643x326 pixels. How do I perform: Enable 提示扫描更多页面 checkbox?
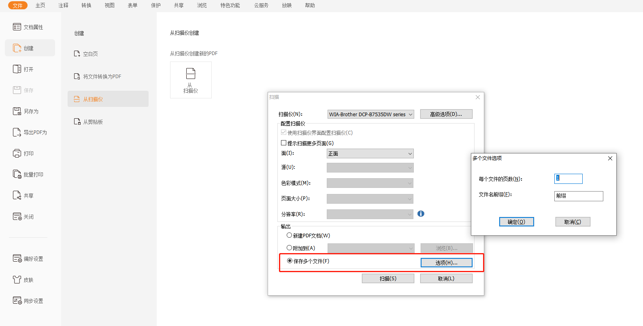click(283, 143)
